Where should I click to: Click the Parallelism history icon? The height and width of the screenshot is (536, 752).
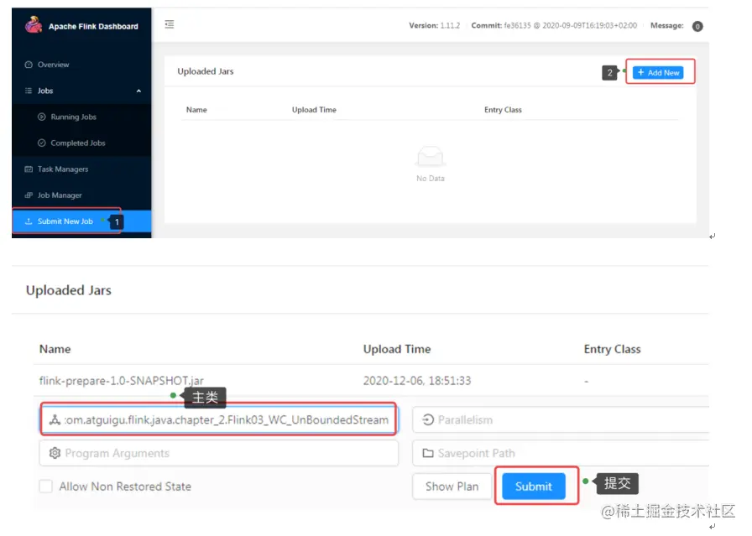pyautogui.click(x=428, y=420)
